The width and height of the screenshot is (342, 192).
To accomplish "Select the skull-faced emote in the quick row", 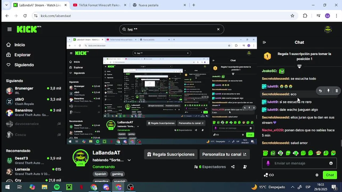I will point(280,153).
